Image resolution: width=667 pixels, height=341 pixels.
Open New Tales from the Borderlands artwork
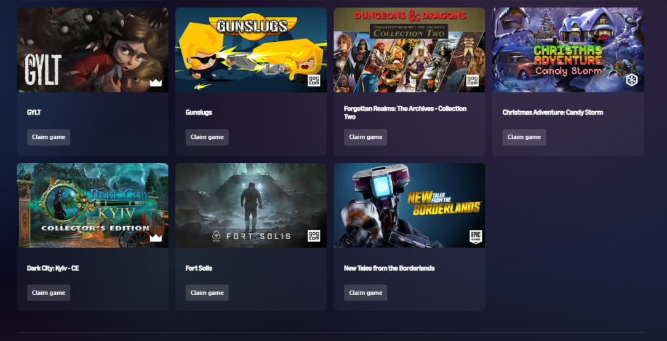[x=409, y=205]
